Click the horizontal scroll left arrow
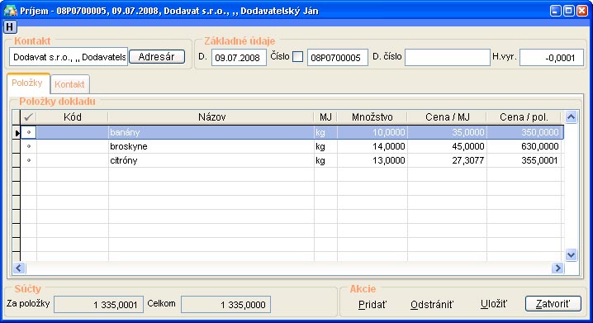 [x=19, y=268]
